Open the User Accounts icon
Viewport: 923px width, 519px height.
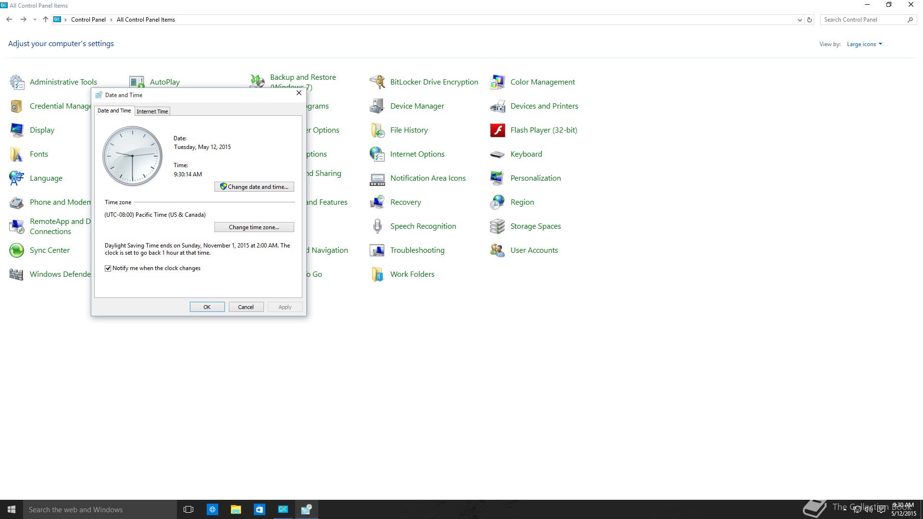point(498,250)
